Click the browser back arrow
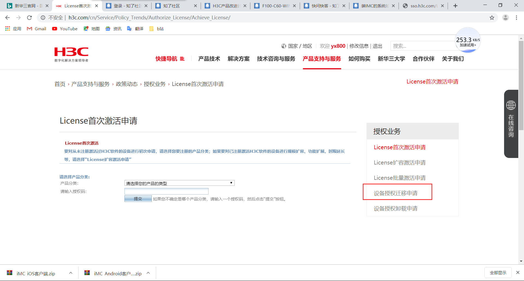Screen dimensions: 524x281 (x=7, y=18)
